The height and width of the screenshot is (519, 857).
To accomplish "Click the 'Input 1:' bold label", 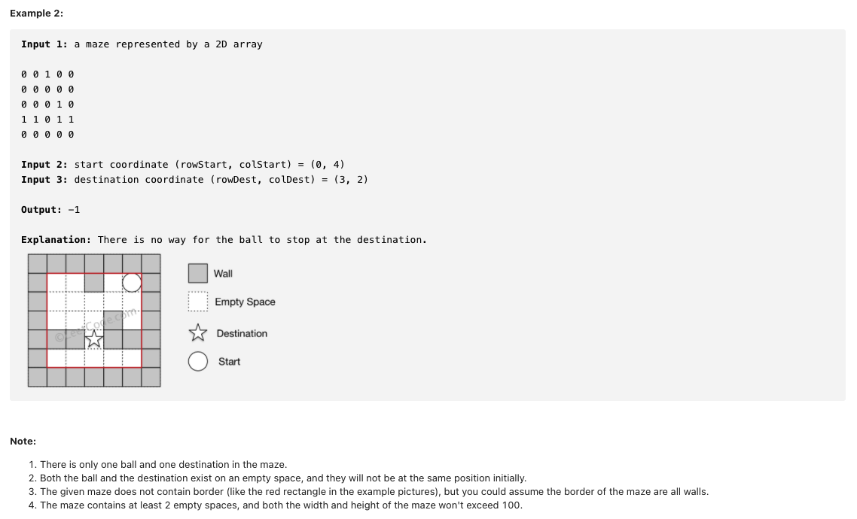I will point(44,44).
